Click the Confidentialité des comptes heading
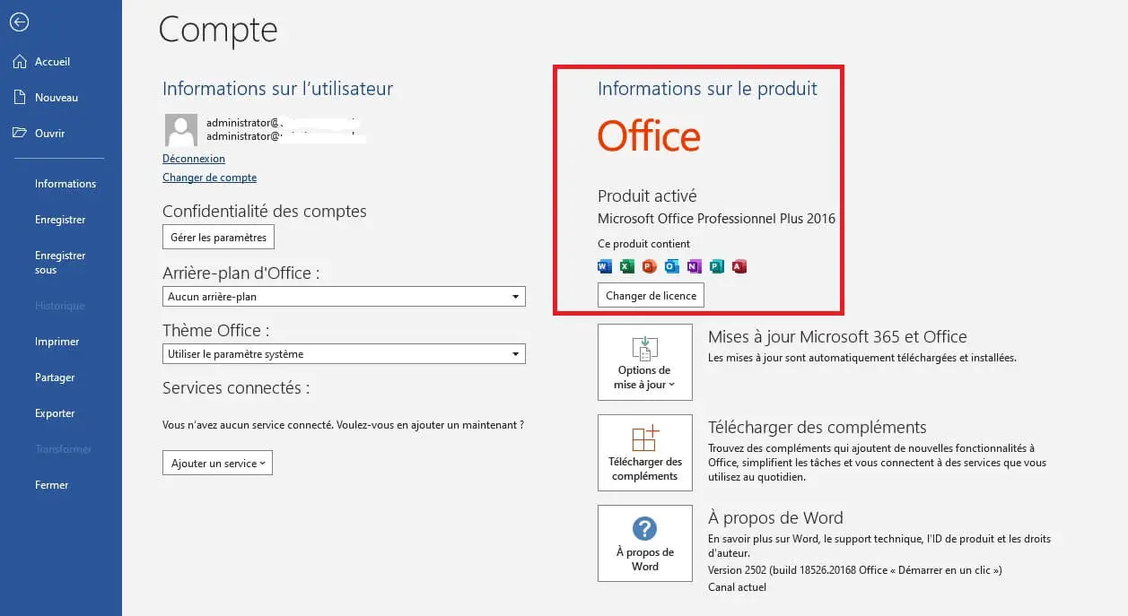1128x616 pixels. click(x=265, y=212)
